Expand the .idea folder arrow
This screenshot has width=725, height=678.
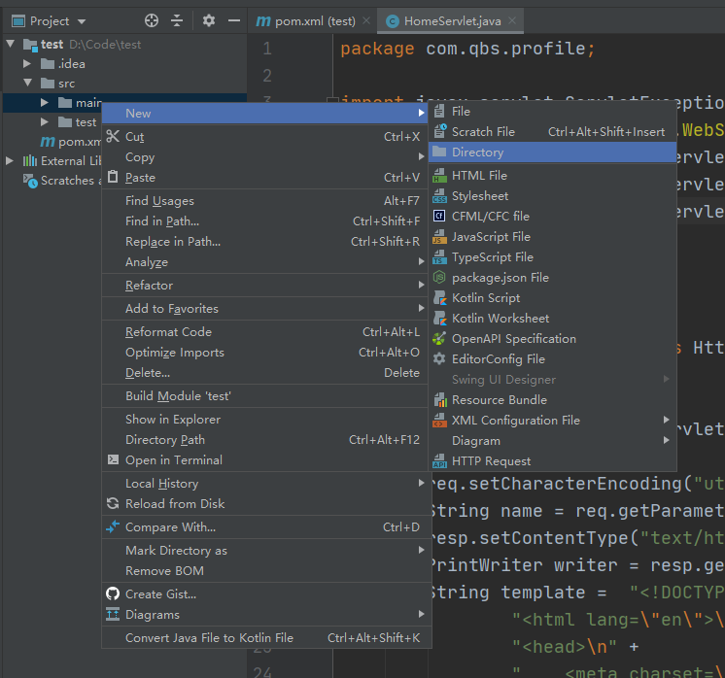(x=28, y=64)
